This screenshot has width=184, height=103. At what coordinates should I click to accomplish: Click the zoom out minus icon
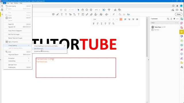pos(87,10)
